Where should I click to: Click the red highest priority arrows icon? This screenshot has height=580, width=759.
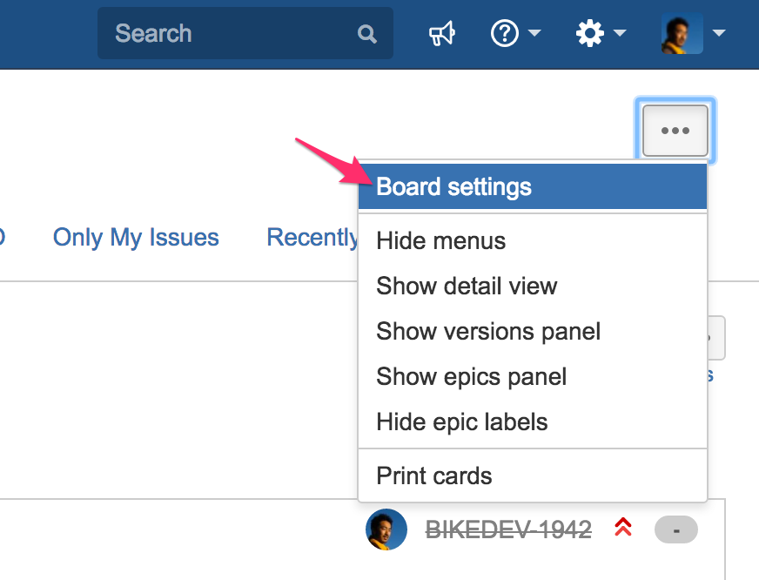click(623, 527)
